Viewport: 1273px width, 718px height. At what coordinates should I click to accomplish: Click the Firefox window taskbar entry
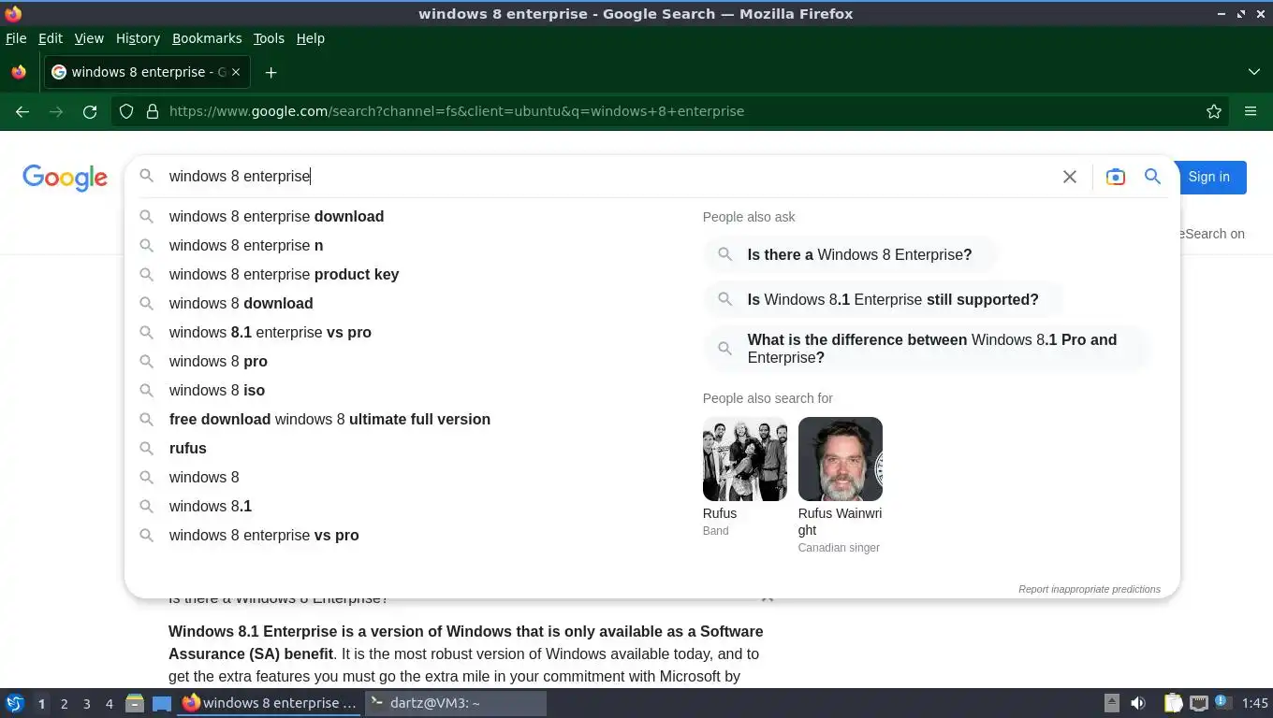pos(270,703)
